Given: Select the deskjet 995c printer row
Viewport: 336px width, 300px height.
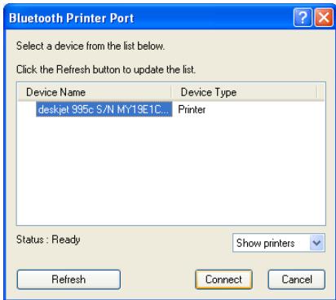Looking at the screenshot, I should [x=104, y=109].
